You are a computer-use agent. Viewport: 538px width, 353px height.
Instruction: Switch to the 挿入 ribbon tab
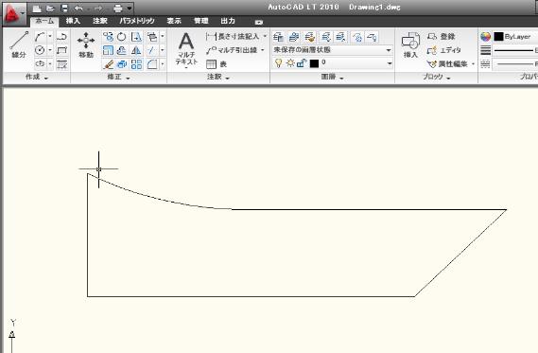pos(73,21)
